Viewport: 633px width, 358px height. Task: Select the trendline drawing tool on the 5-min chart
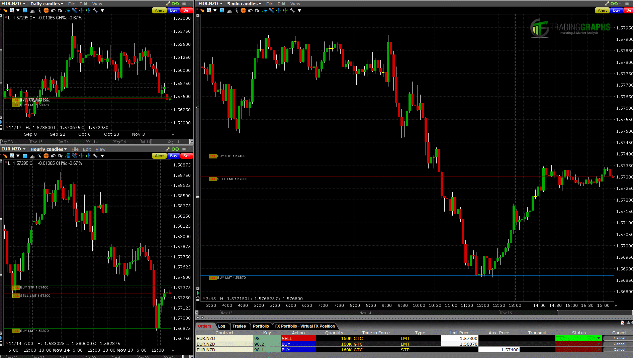[236, 11]
